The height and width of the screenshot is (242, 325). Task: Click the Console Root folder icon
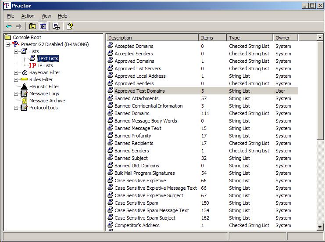(8, 37)
